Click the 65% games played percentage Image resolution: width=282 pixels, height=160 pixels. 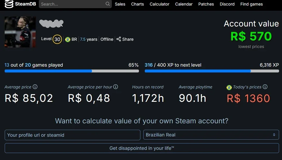pos(133,65)
